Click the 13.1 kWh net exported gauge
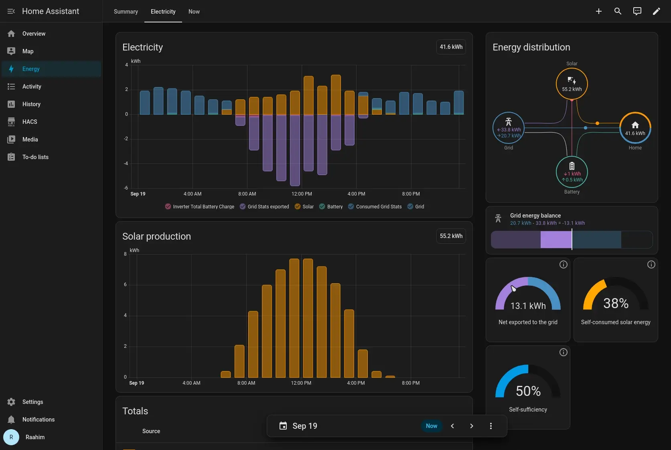 [x=528, y=294]
